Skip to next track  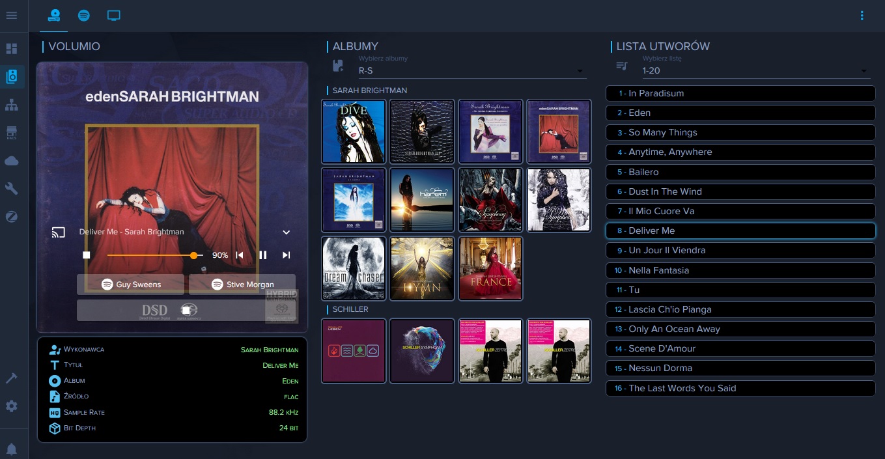[x=286, y=255]
